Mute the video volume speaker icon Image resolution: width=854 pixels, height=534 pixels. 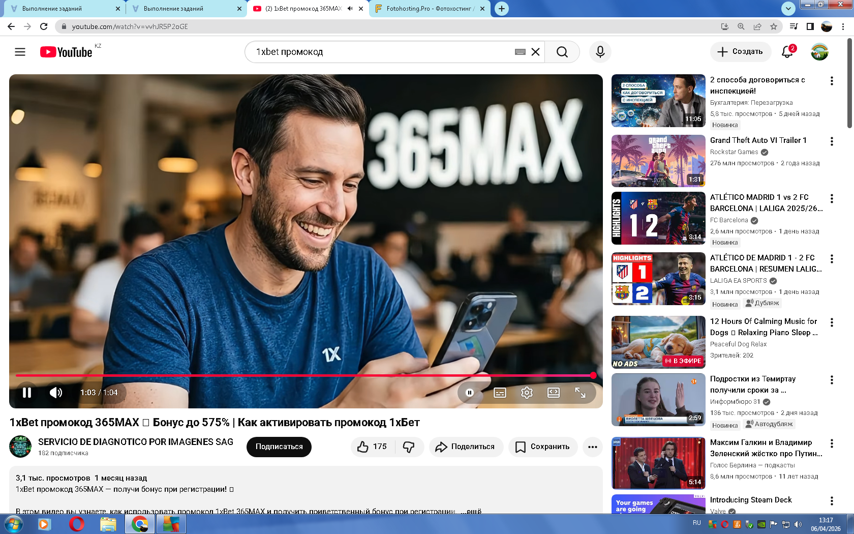(56, 393)
